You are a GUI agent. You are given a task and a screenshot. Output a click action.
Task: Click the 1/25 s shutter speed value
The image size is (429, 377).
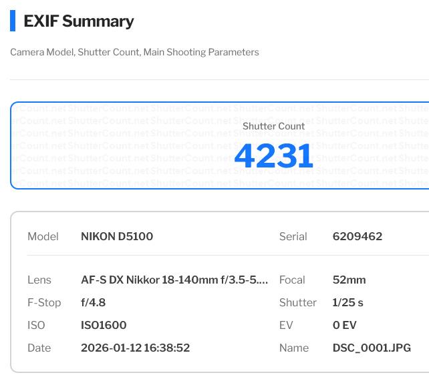(347, 303)
